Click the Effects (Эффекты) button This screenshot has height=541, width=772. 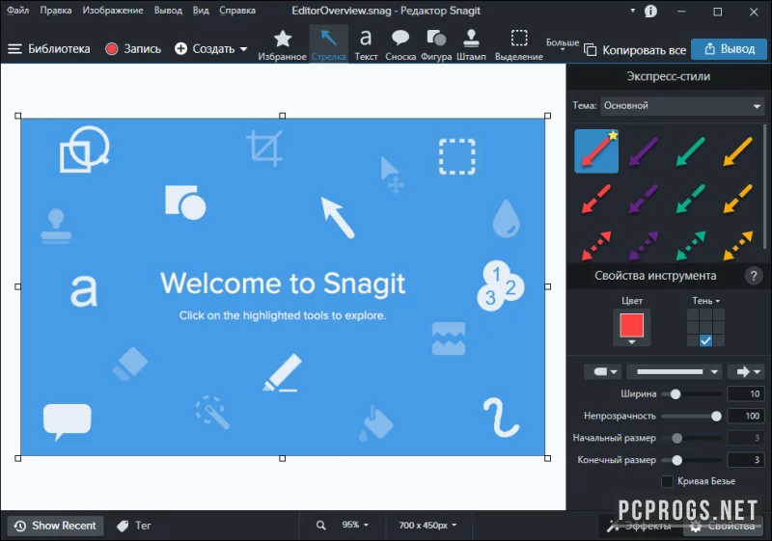pyautogui.click(x=640, y=527)
